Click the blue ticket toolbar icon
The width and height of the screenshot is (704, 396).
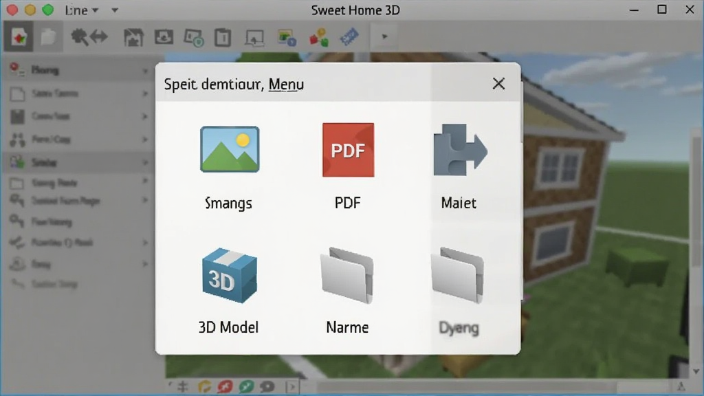pyautogui.click(x=349, y=37)
